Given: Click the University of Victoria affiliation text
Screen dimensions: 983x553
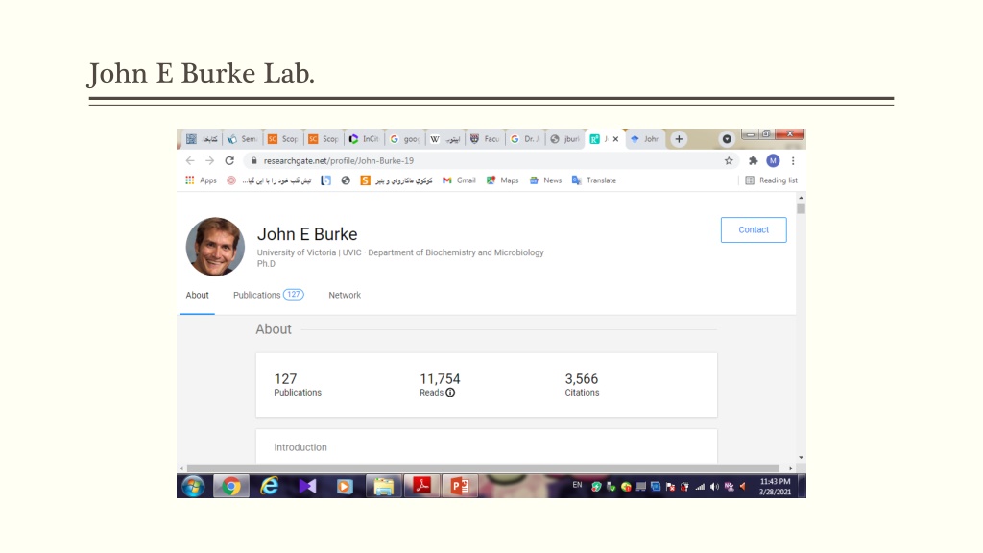Looking at the screenshot, I should pyautogui.click(x=400, y=252).
